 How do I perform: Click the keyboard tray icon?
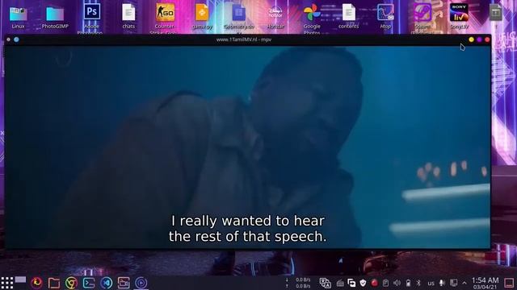coord(340,283)
